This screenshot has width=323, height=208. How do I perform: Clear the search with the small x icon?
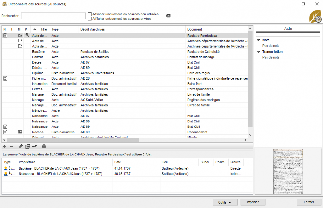pos(168,15)
